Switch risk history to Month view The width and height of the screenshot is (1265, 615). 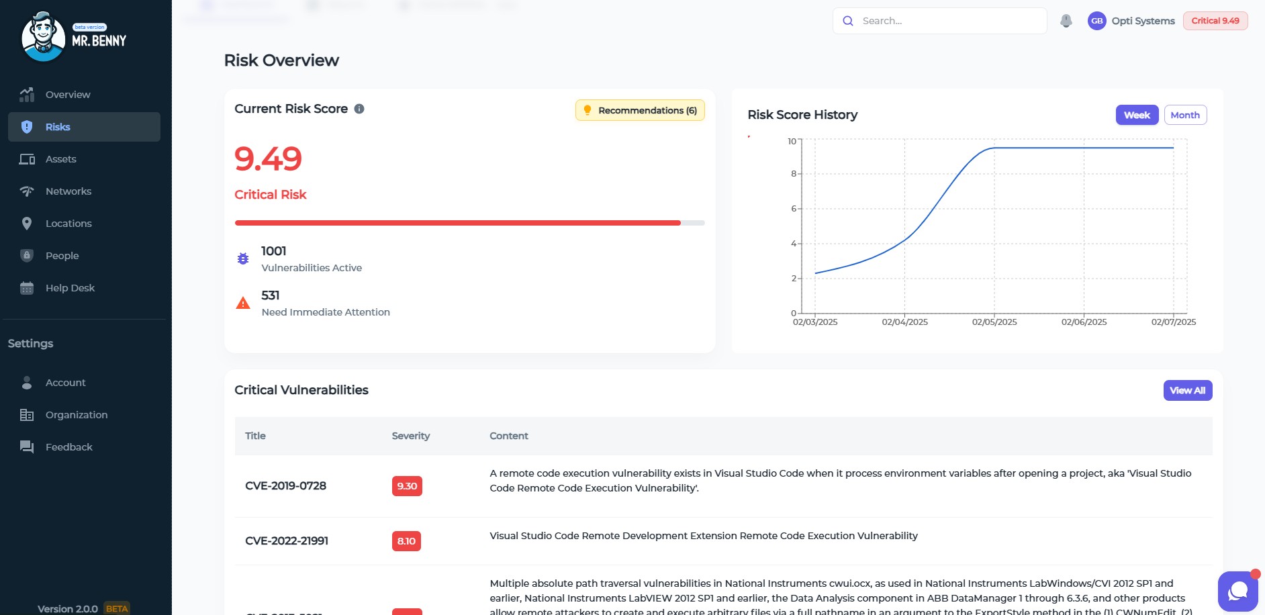(x=1185, y=115)
